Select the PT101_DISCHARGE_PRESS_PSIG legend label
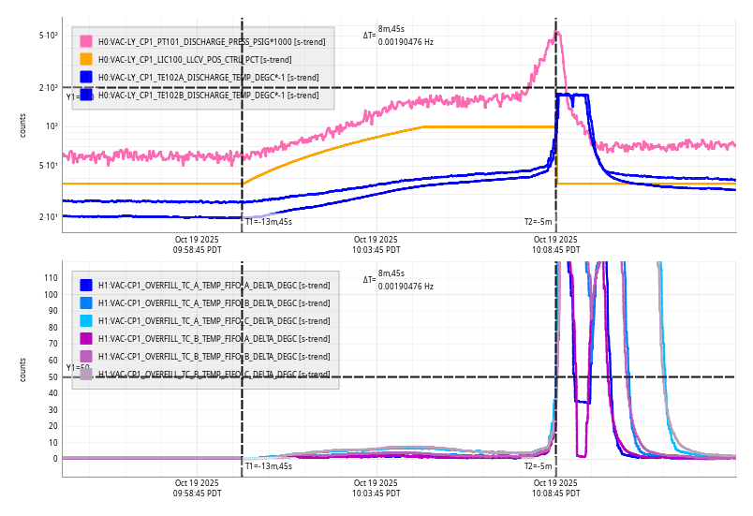 tap(208, 41)
